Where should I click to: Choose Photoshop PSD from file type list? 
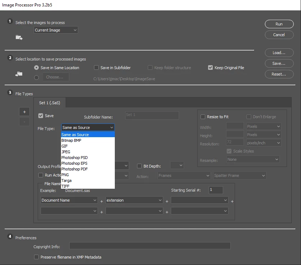(88, 158)
